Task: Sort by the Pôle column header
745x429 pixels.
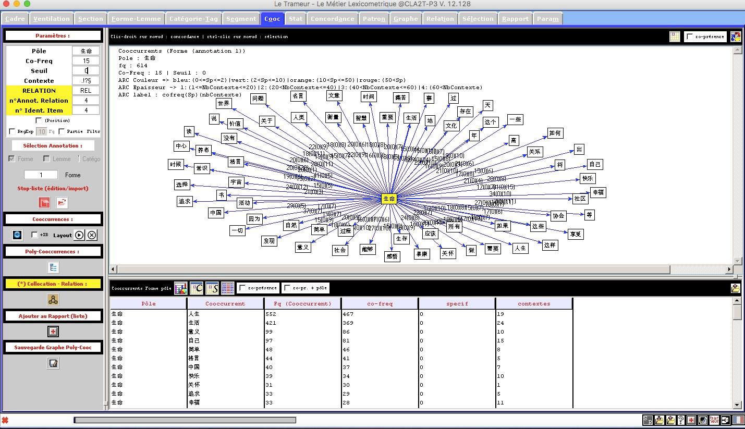Action: coord(148,303)
